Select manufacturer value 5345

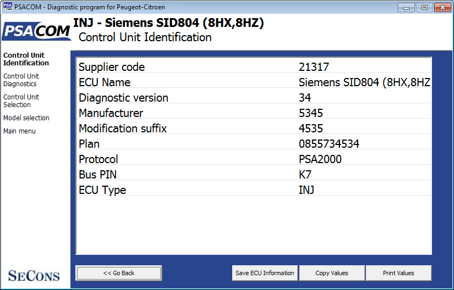coord(311,113)
